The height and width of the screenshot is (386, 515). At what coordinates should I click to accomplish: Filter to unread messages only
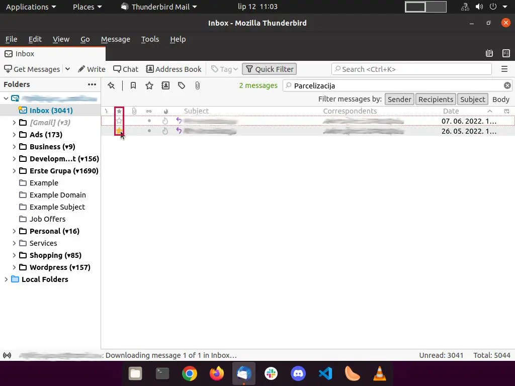[133, 85]
